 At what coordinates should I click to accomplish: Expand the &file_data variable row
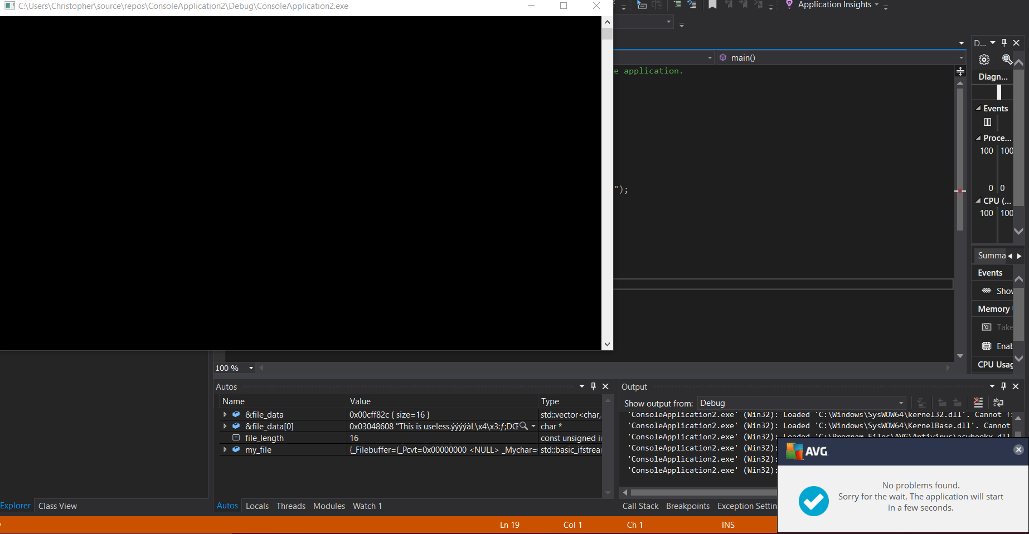coord(225,414)
